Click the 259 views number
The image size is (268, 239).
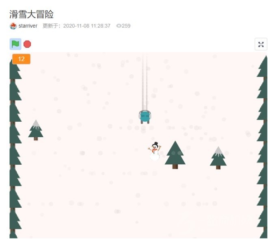coord(126,26)
